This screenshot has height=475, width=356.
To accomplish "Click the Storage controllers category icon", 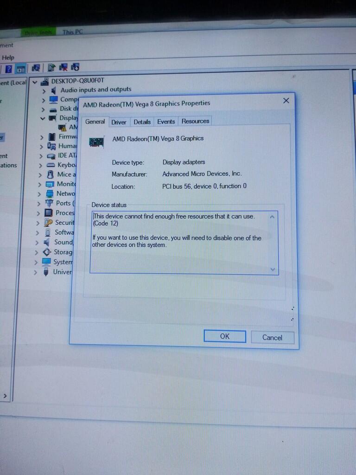I will [x=47, y=252].
